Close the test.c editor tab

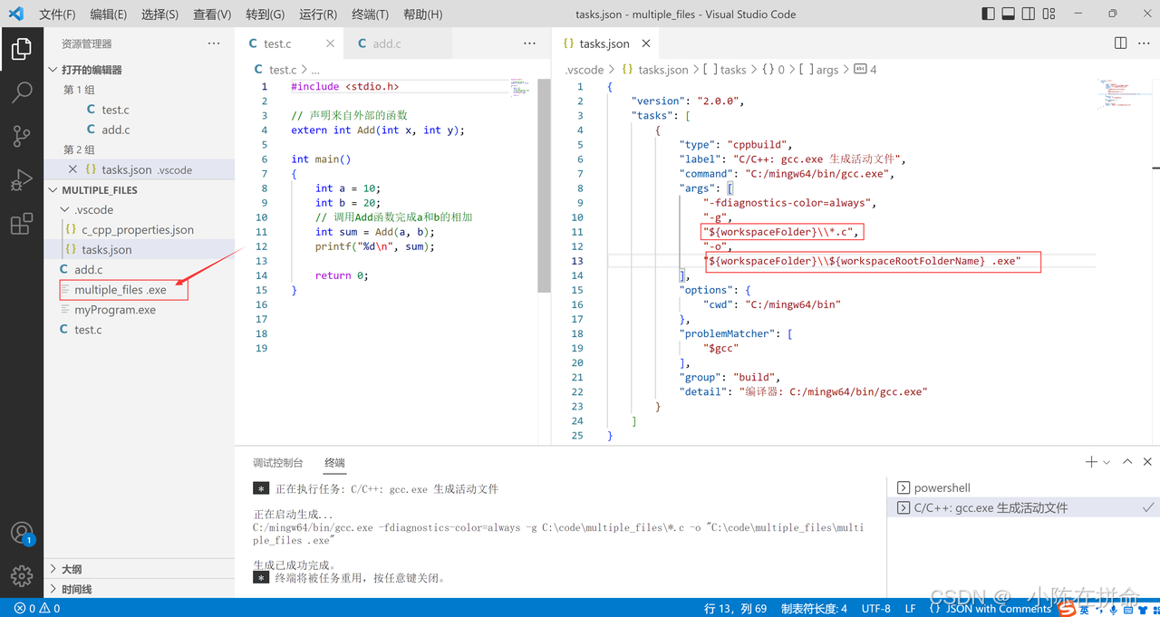click(329, 43)
